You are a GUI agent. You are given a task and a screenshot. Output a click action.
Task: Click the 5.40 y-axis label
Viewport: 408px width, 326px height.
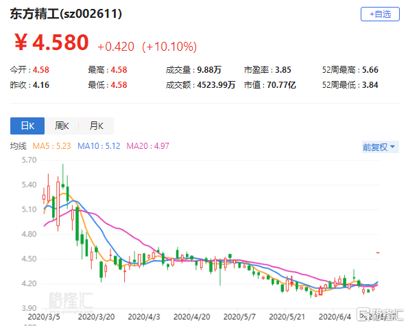[x=29, y=185]
